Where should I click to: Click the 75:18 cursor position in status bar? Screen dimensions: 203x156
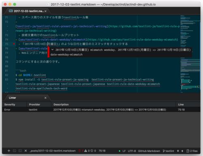pyautogui.click(x=102, y=151)
